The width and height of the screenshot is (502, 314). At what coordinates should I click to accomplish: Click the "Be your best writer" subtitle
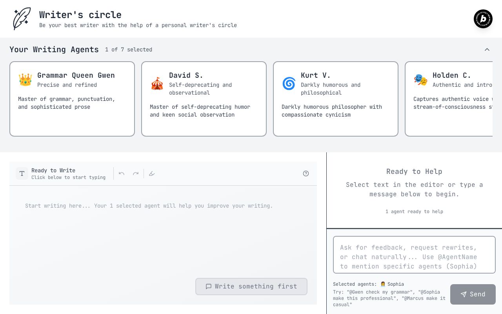click(x=138, y=25)
